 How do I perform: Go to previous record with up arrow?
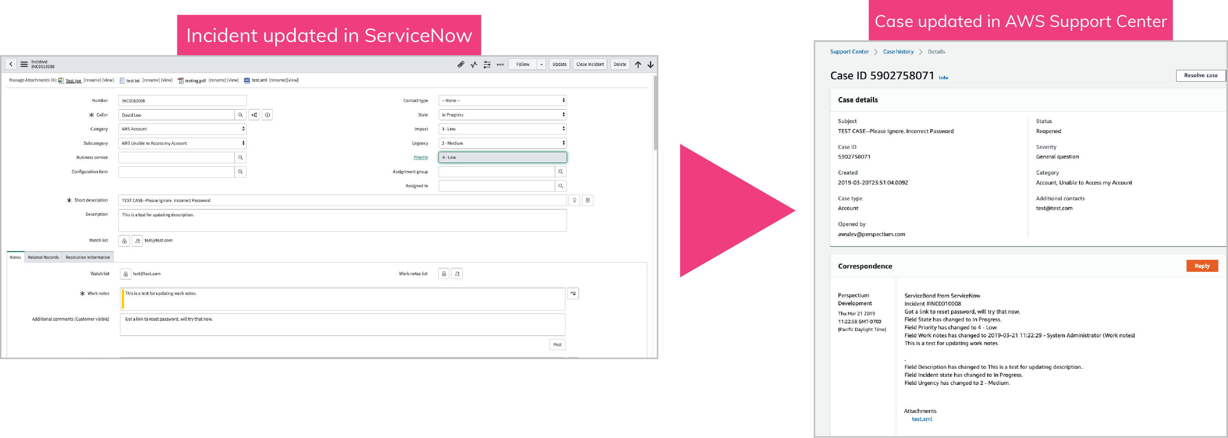[x=638, y=64]
